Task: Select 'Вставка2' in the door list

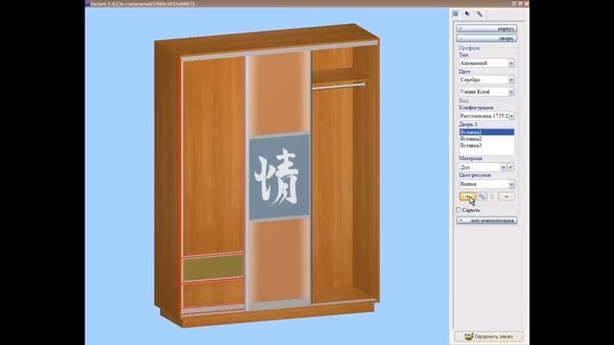Action: click(486, 139)
